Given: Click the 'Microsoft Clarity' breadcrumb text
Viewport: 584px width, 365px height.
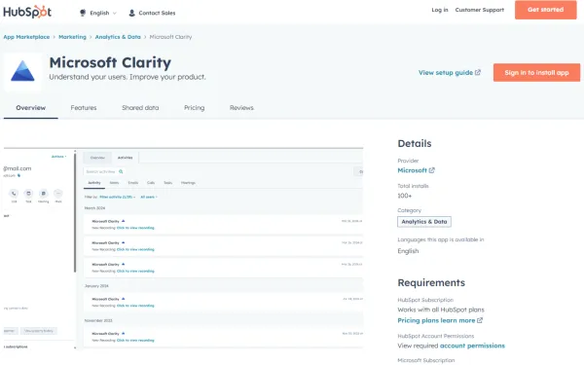Looking at the screenshot, I should click(x=170, y=37).
